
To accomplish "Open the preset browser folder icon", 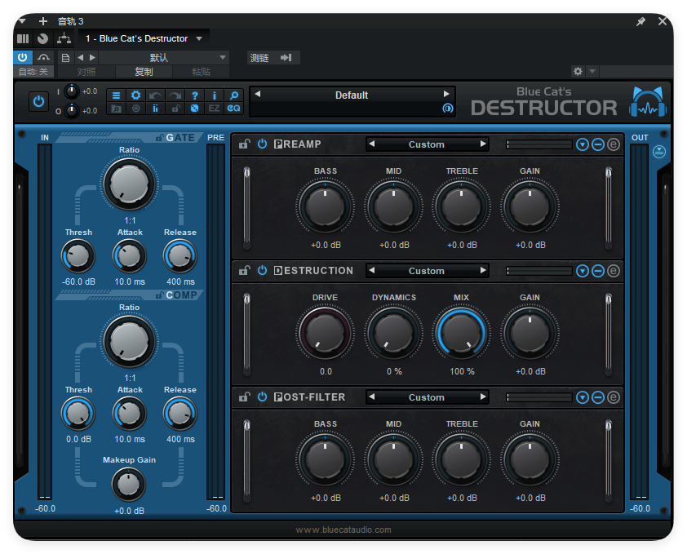I will [x=116, y=109].
